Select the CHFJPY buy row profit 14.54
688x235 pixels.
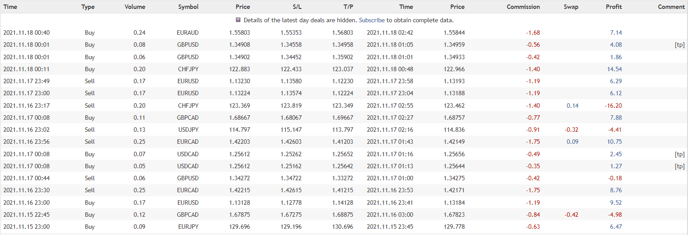[344, 69]
